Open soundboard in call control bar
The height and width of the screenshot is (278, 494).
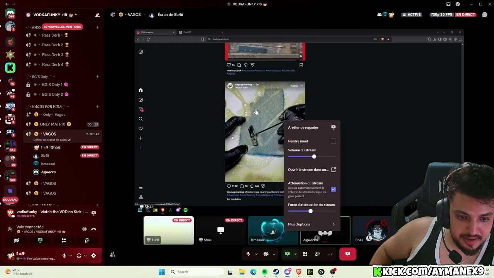(x=317, y=254)
